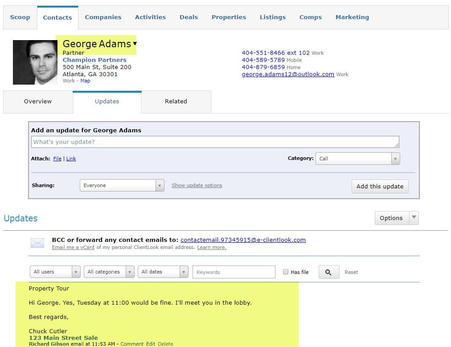Select the Updates sub-tab
Image resolution: width=451 pixels, height=347 pixels.
click(x=107, y=102)
